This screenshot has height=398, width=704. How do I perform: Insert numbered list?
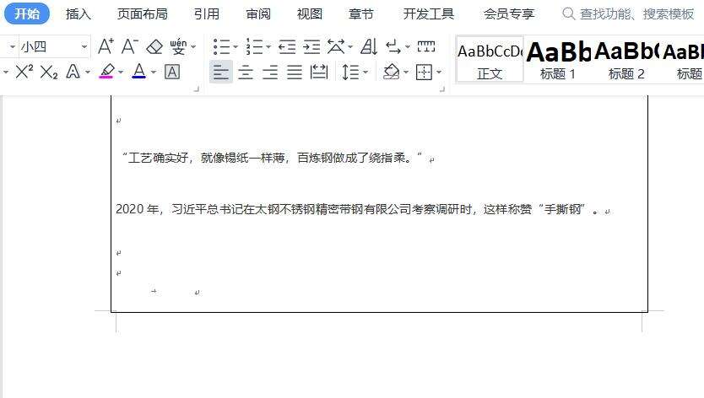coord(254,46)
